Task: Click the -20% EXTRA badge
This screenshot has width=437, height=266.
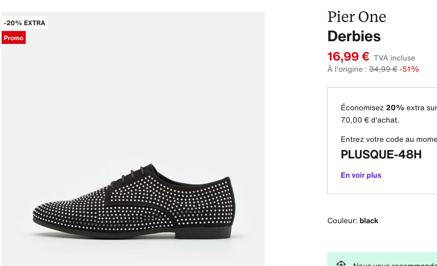Action: (25, 23)
